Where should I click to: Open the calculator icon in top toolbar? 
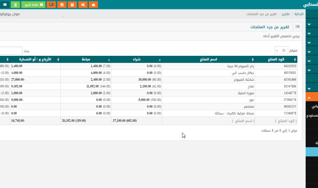pos(72,5)
